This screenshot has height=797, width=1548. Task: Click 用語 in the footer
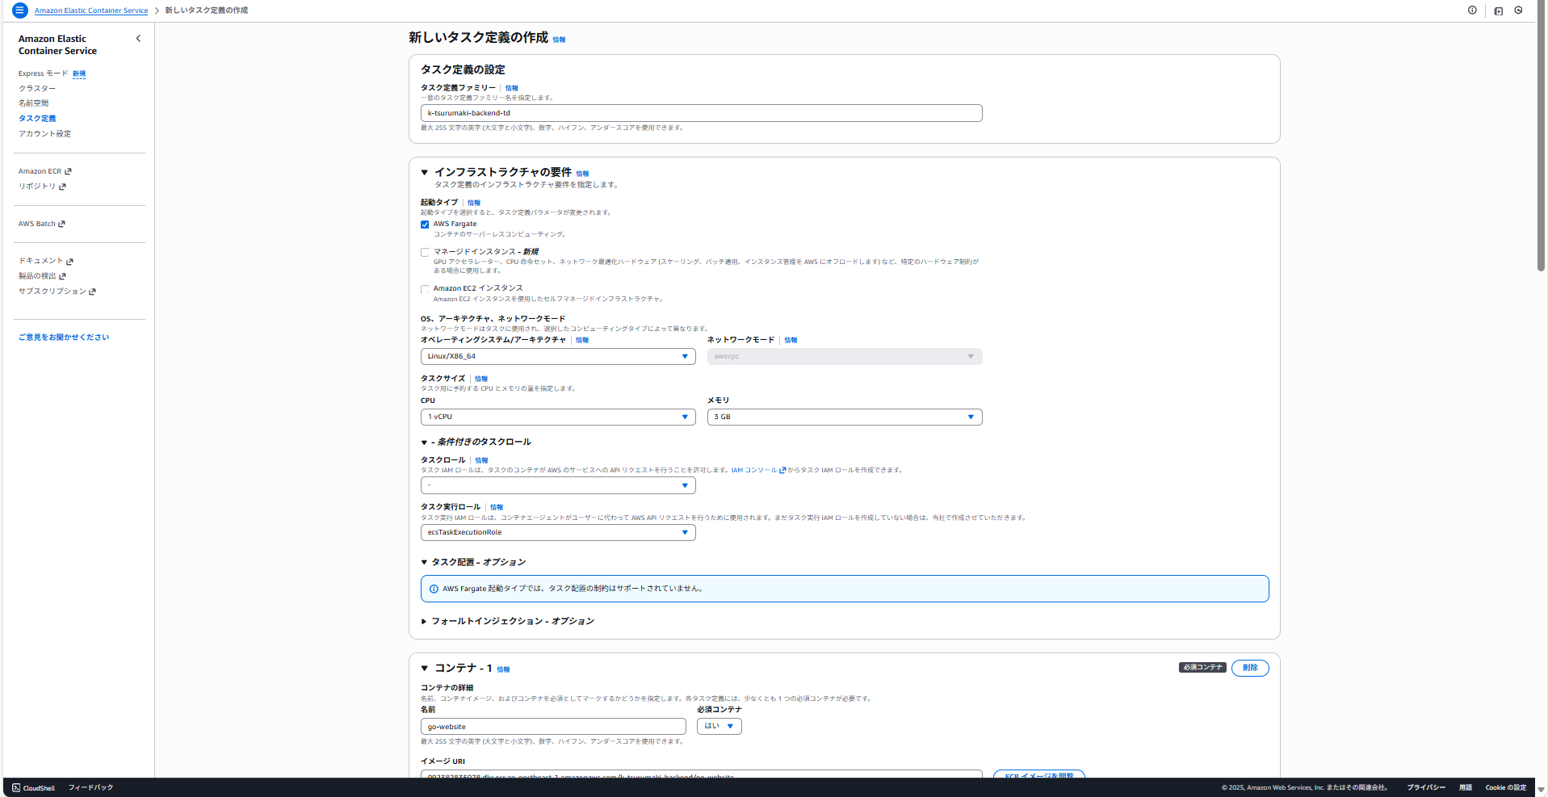click(x=1466, y=787)
